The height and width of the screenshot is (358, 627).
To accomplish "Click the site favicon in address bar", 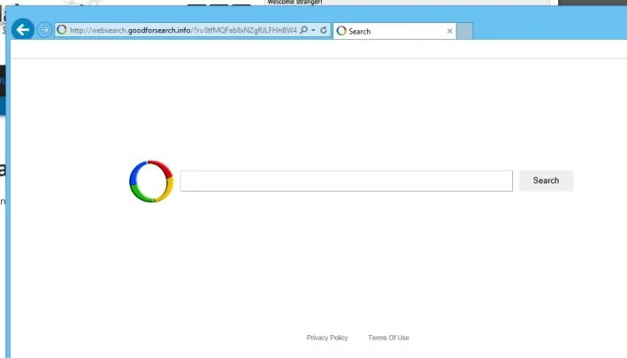I will 62,30.
